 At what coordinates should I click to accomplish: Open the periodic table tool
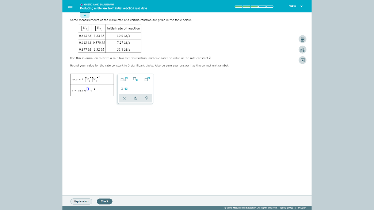pyautogui.click(x=302, y=60)
